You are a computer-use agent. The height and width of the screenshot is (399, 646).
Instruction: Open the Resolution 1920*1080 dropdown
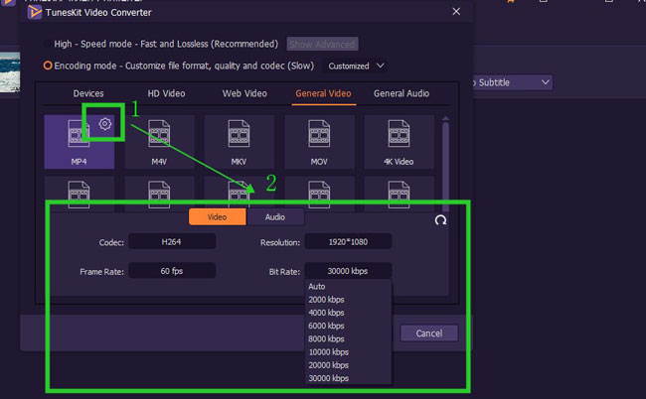point(348,241)
